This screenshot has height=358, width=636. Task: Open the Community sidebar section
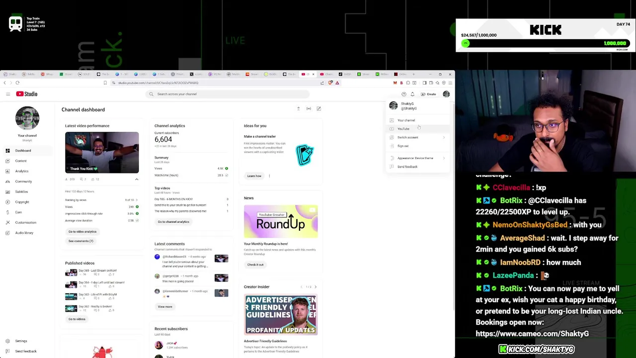(27, 181)
